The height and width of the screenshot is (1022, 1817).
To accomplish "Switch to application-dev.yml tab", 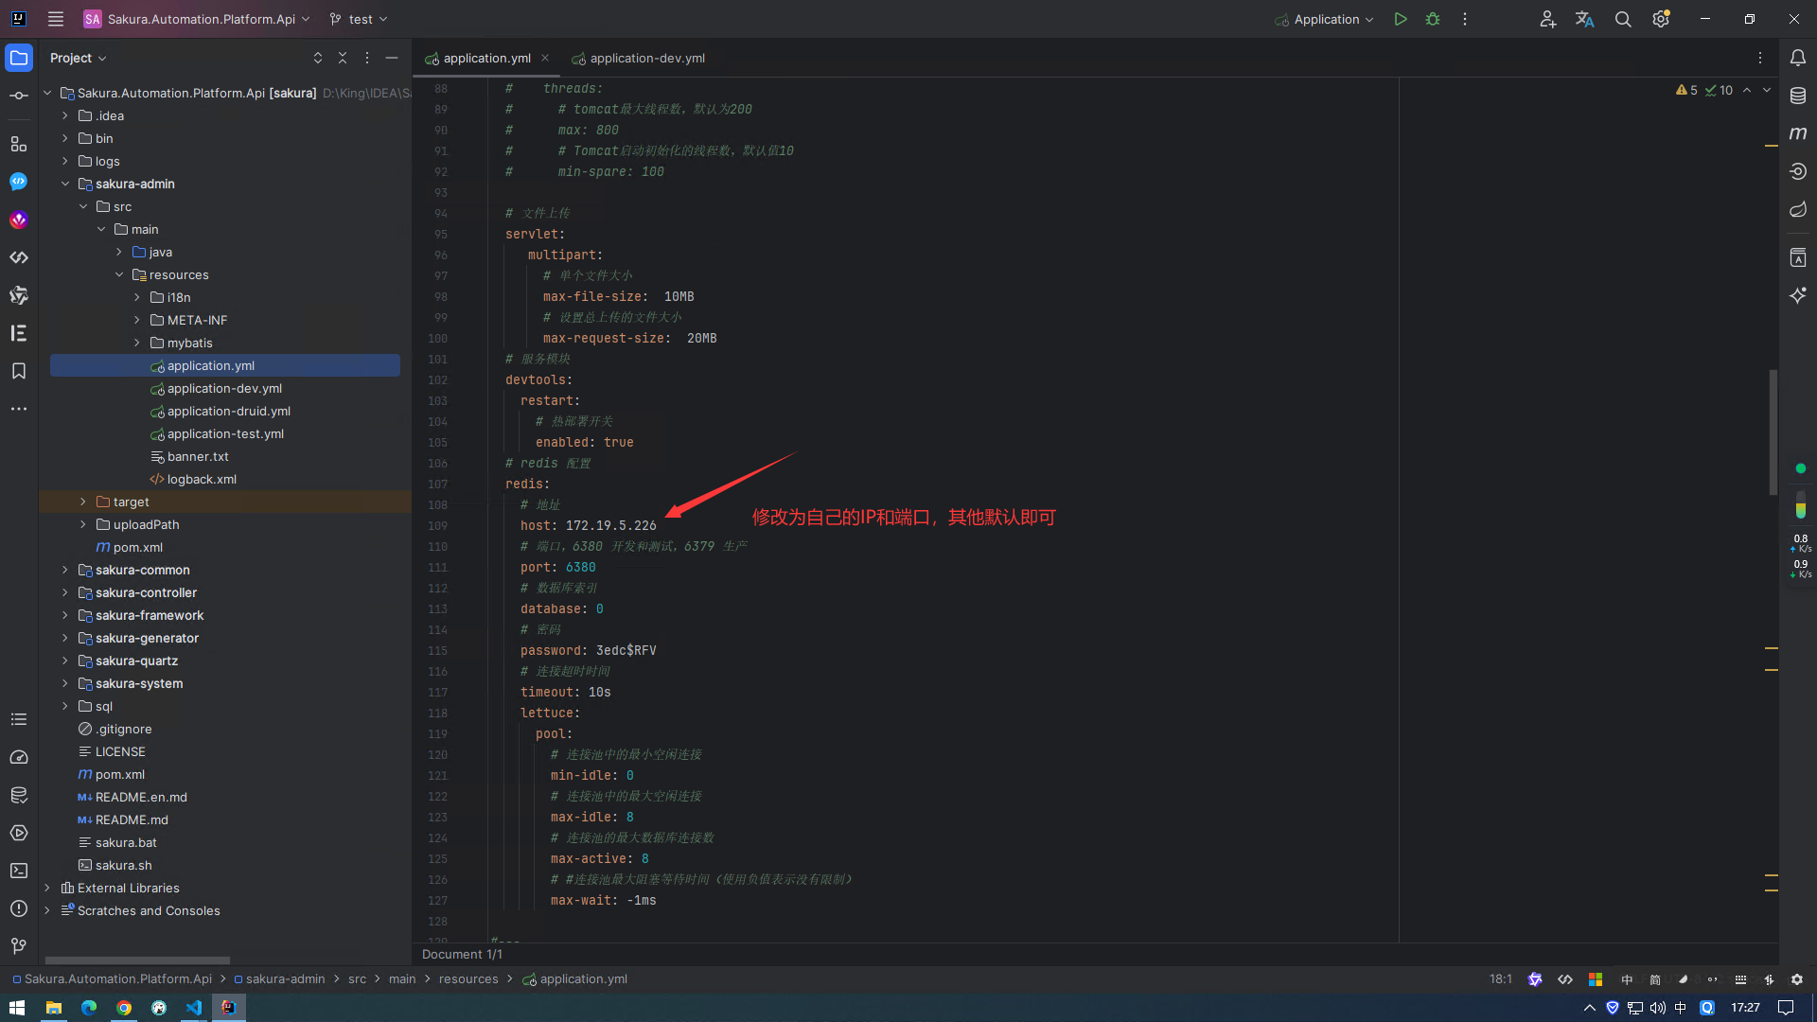I will 639,58.
